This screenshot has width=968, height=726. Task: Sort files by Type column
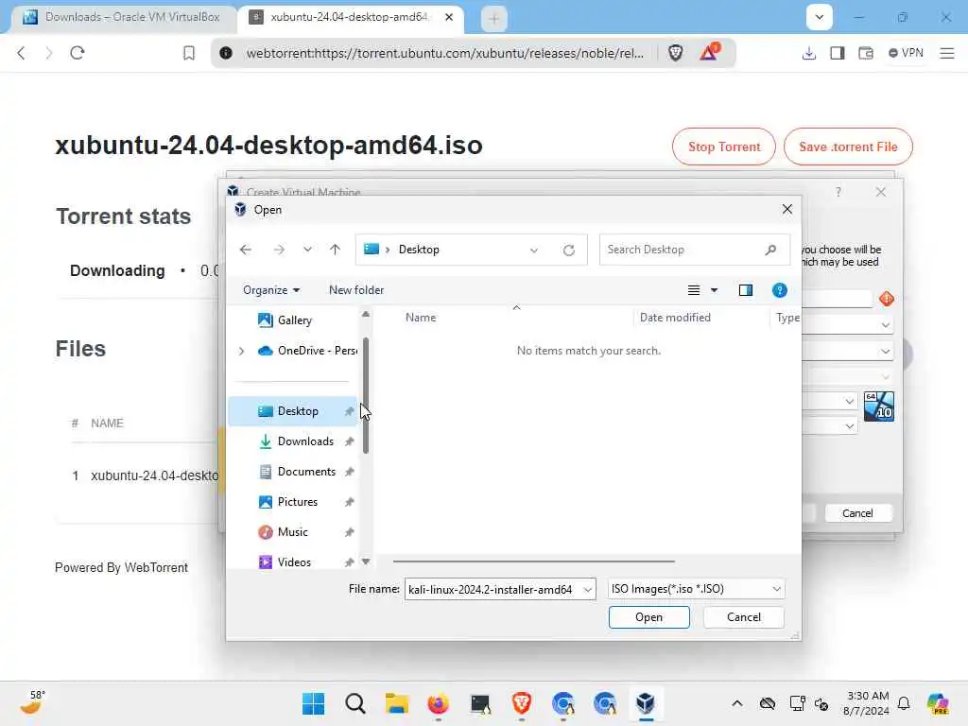[786, 318]
